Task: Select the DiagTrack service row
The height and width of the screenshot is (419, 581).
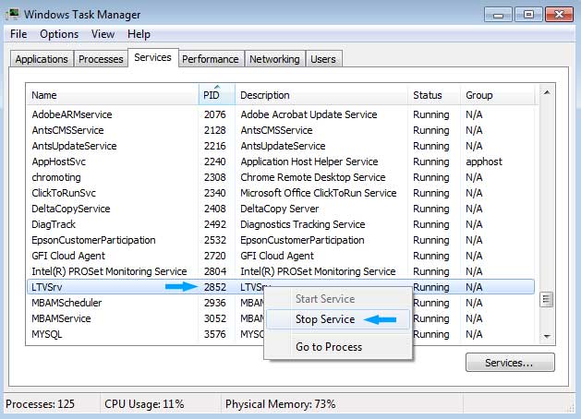Action: click(x=281, y=224)
